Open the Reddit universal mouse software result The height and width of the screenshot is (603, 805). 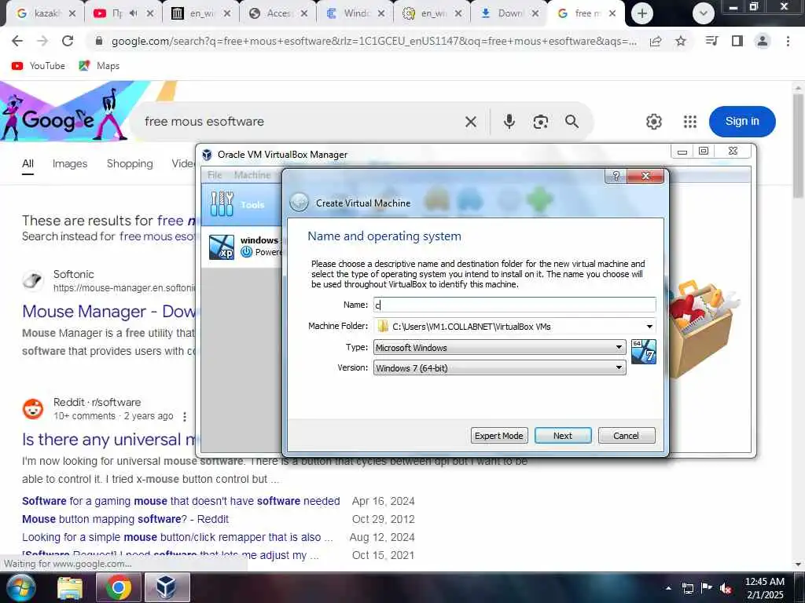point(108,440)
